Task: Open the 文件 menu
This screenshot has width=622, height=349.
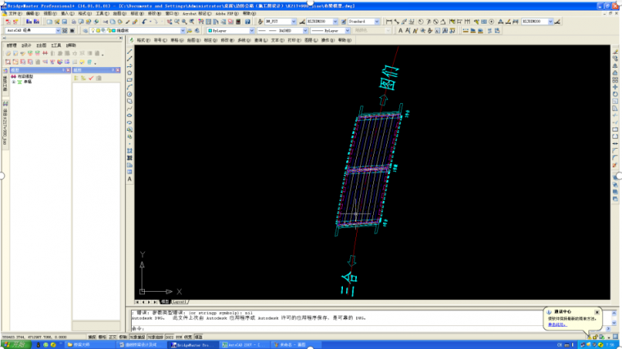Action: pos(16,13)
